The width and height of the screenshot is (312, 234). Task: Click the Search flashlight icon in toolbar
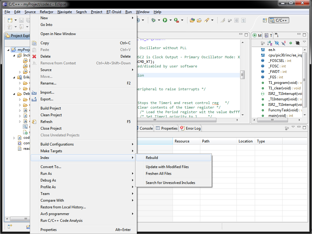tap(207, 20)
